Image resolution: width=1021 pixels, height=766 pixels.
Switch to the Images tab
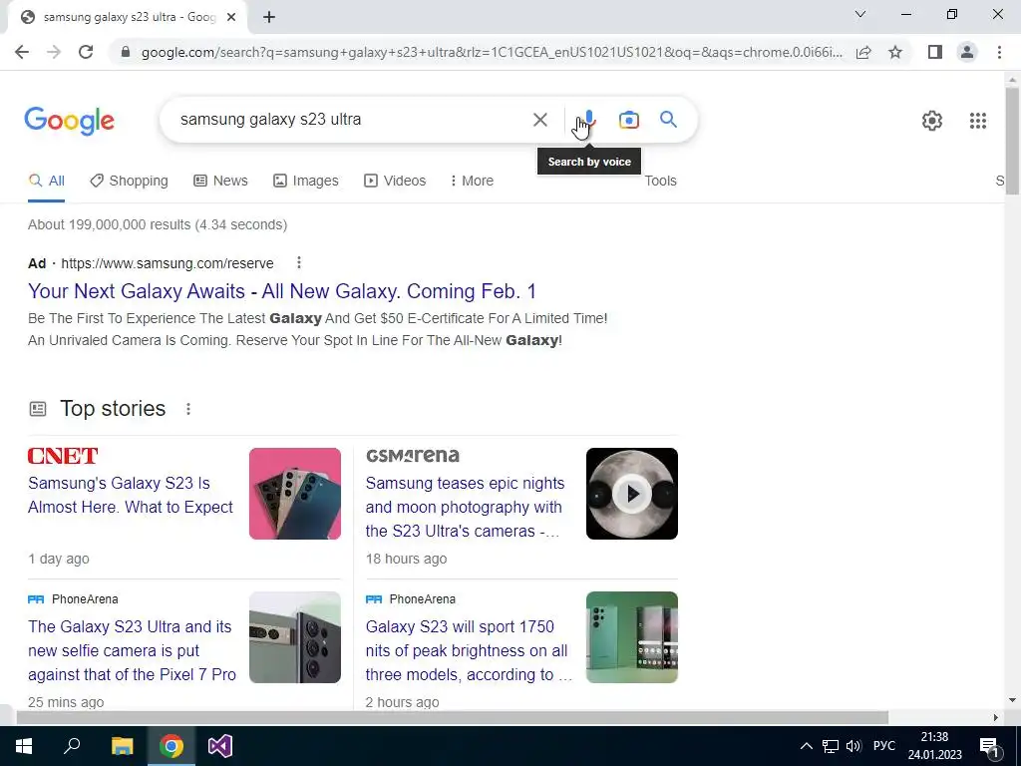[x=306, y=182]
